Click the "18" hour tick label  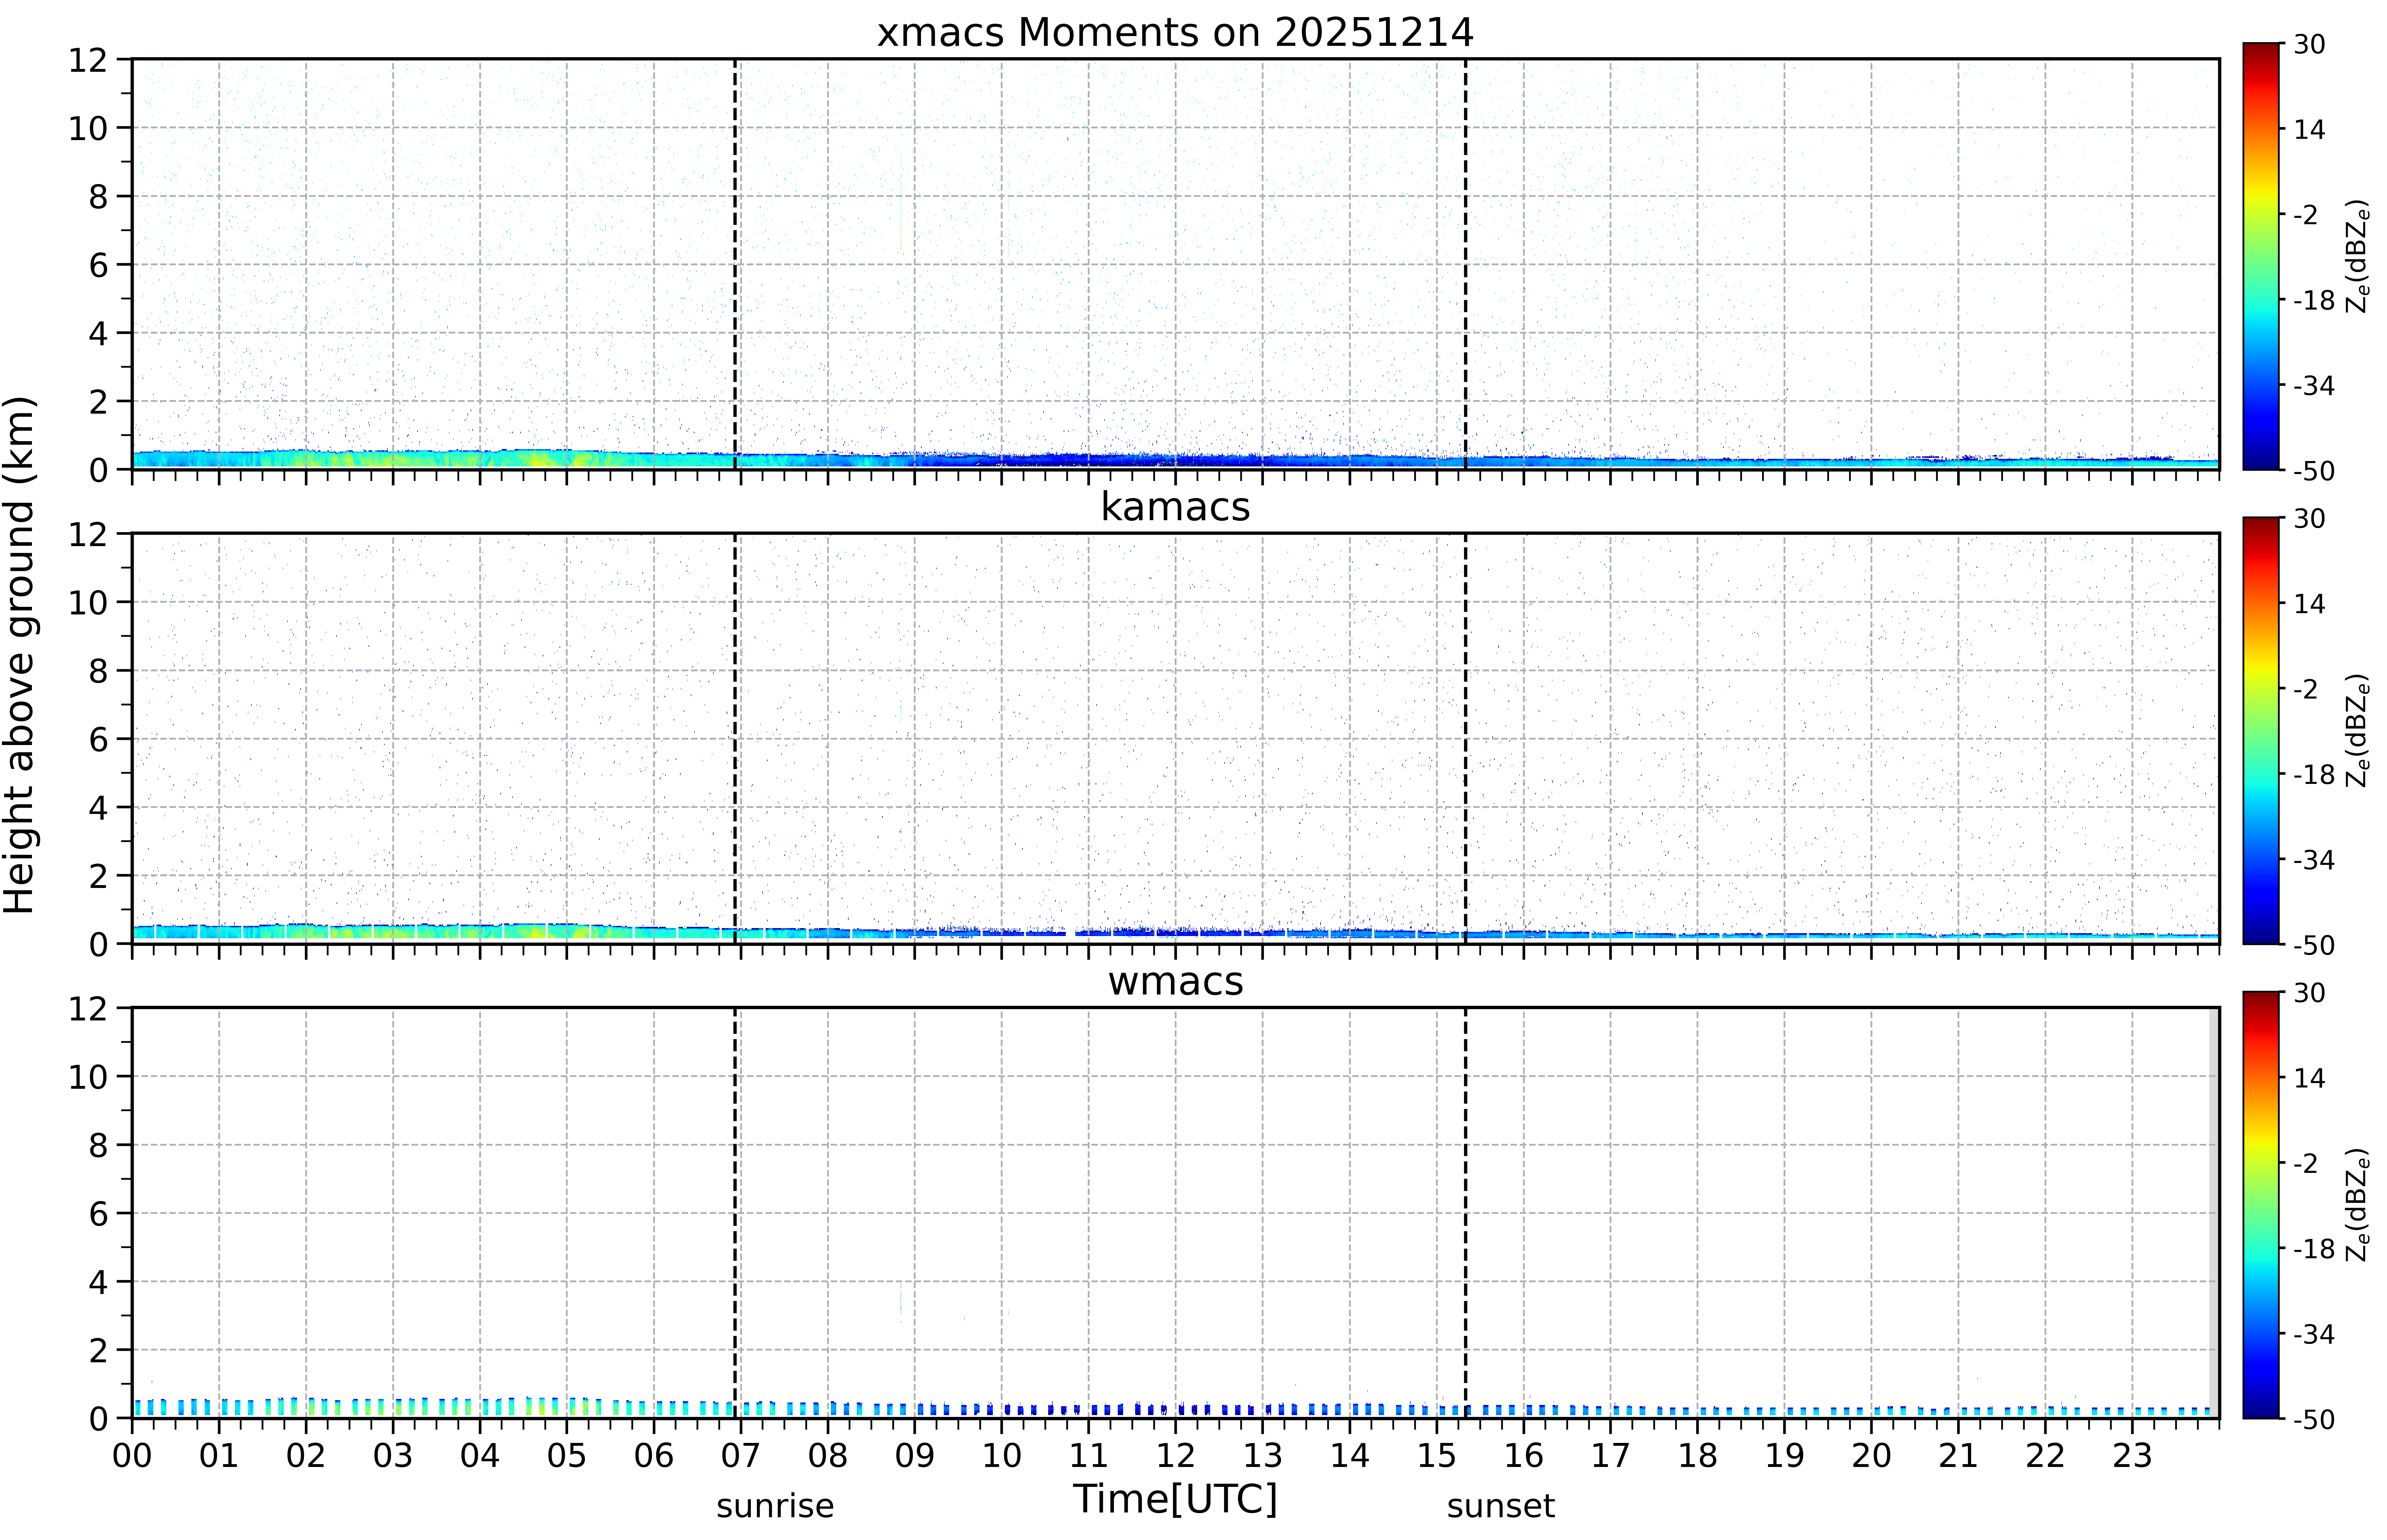click(x=1698, y=1456)
